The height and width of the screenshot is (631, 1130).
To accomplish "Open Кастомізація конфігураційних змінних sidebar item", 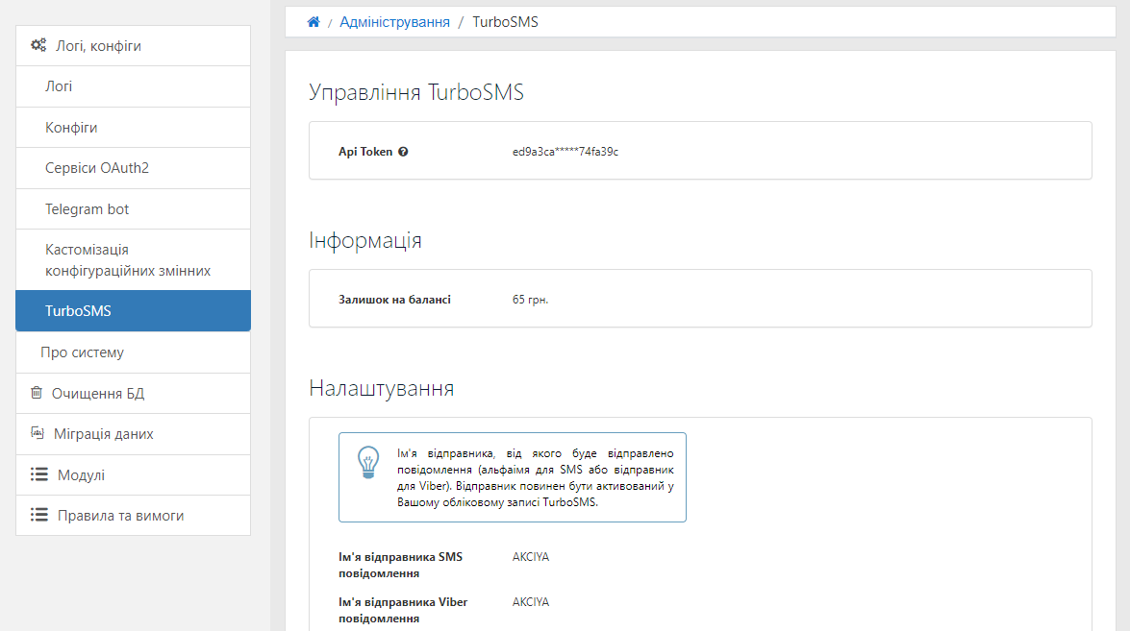I will [134, 259].
